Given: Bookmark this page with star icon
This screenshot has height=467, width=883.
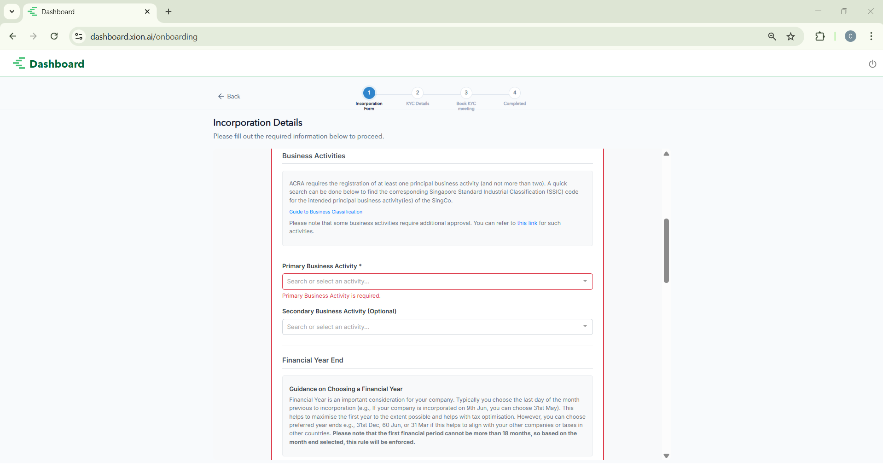Looking at the screenshot, I should pos(791,37).
